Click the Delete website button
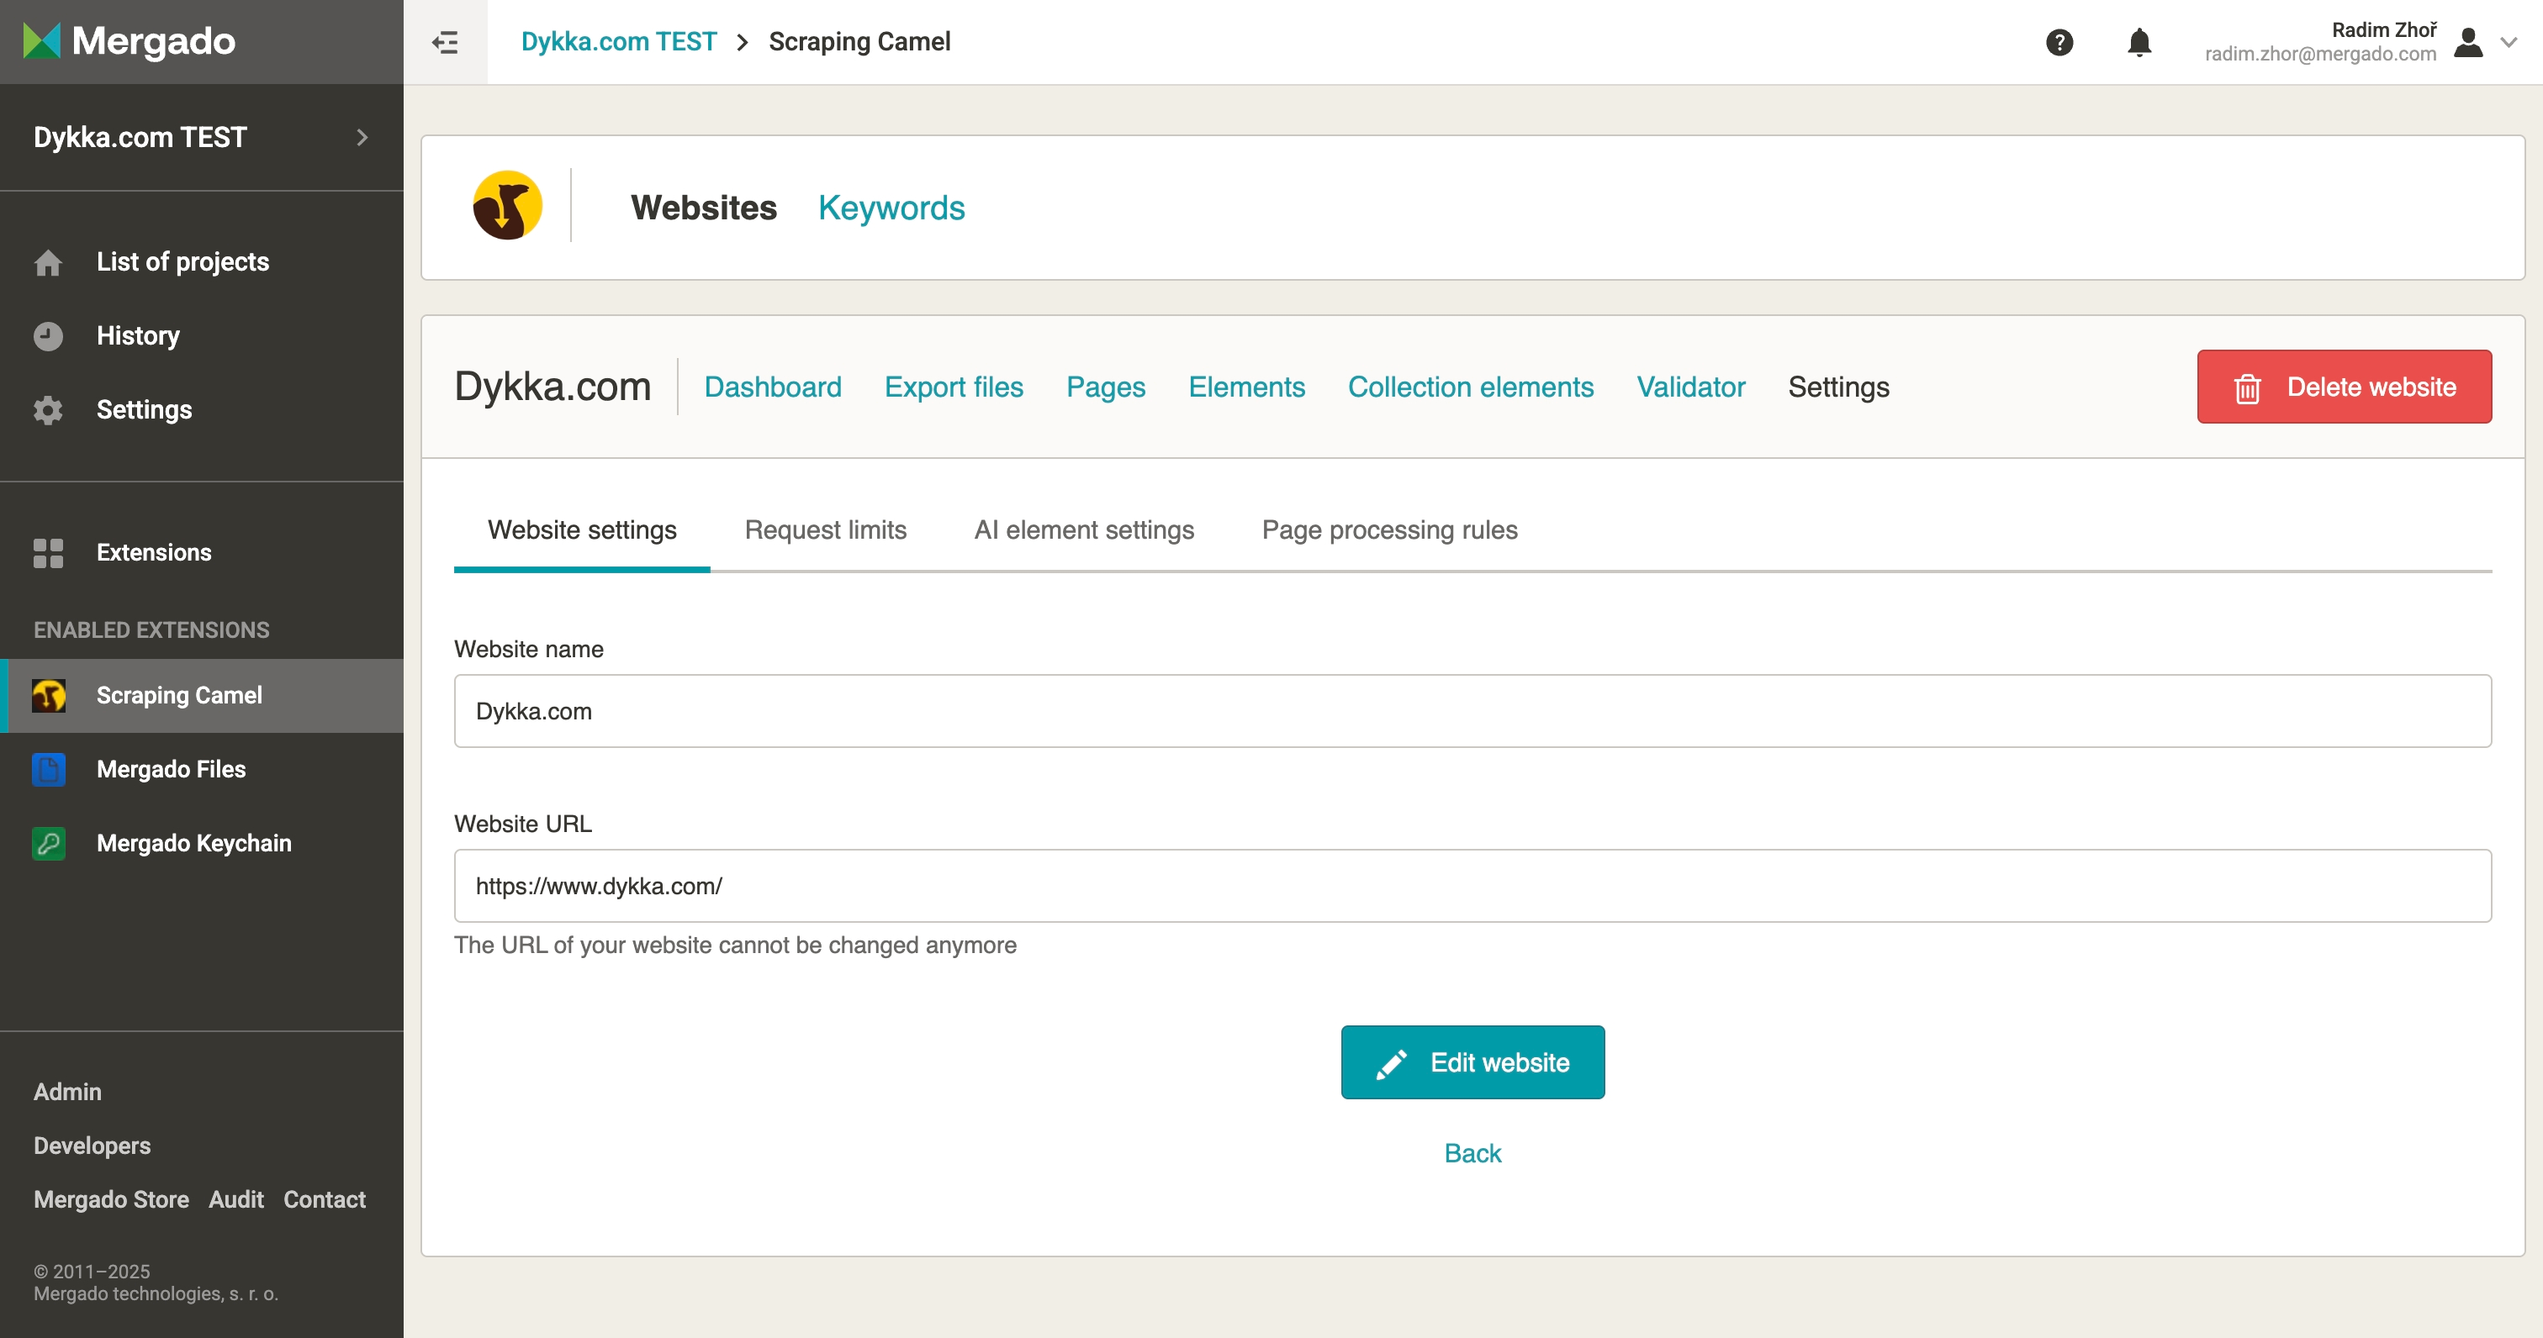 2344,387
